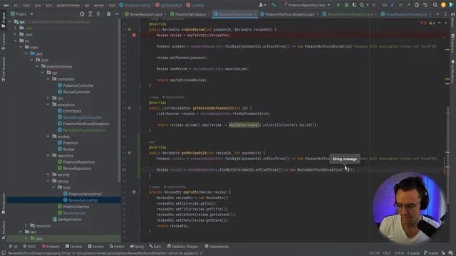
Task: Open the Terminal tool window
Action: point(73,247)
